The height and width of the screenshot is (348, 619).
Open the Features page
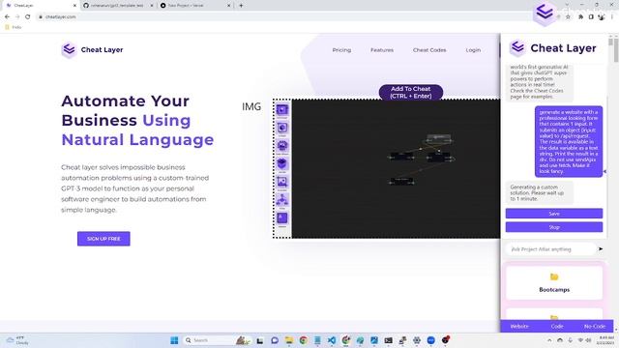tap(382, 50)
